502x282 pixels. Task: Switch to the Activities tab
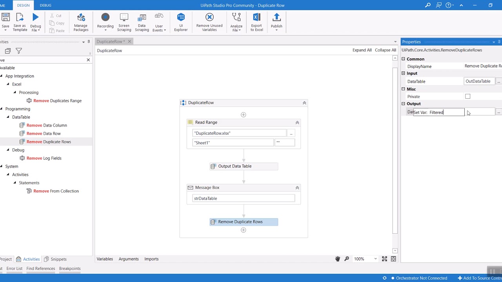(28, 259)
